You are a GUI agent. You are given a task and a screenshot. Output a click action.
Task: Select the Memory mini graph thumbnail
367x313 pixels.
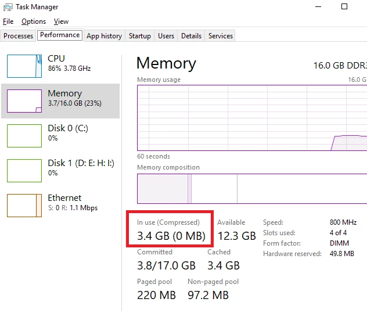[24, 101]
